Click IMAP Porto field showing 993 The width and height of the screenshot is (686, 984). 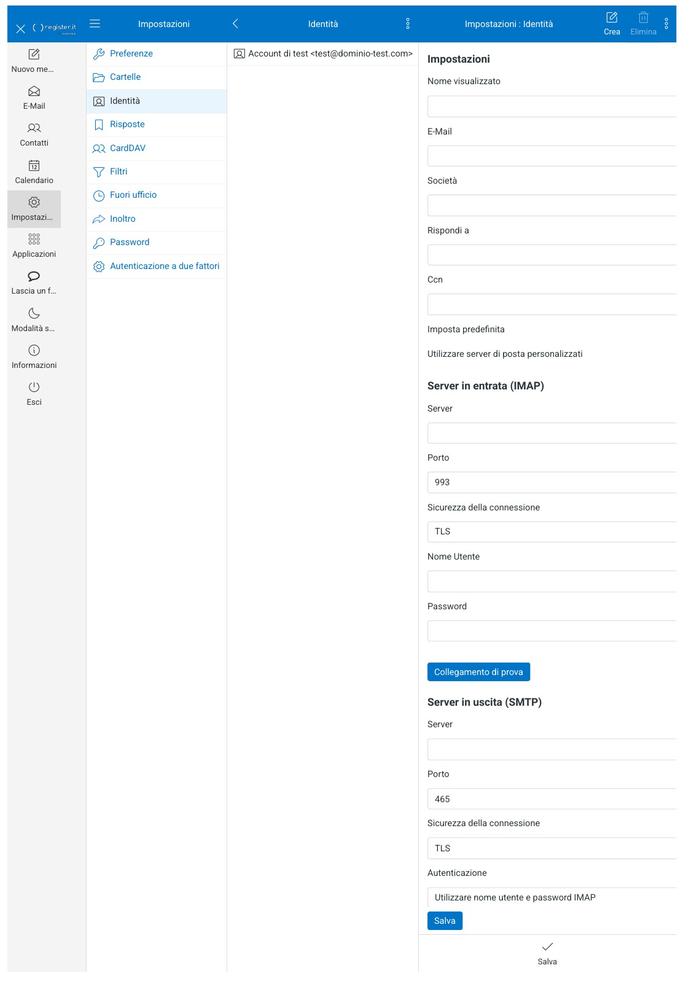[552, 482]
